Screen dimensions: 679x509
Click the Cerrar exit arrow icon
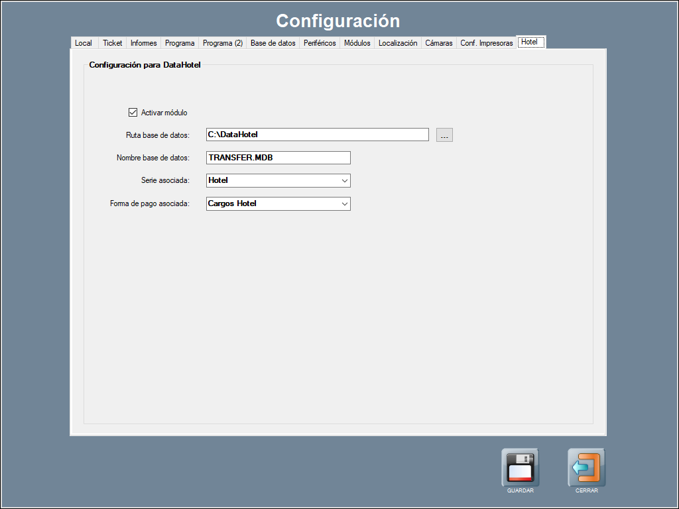coord(586,467)
